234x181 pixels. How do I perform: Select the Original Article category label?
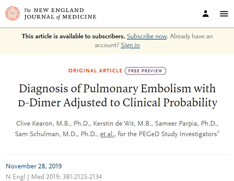pyautogui.click(x=95, y=71)
